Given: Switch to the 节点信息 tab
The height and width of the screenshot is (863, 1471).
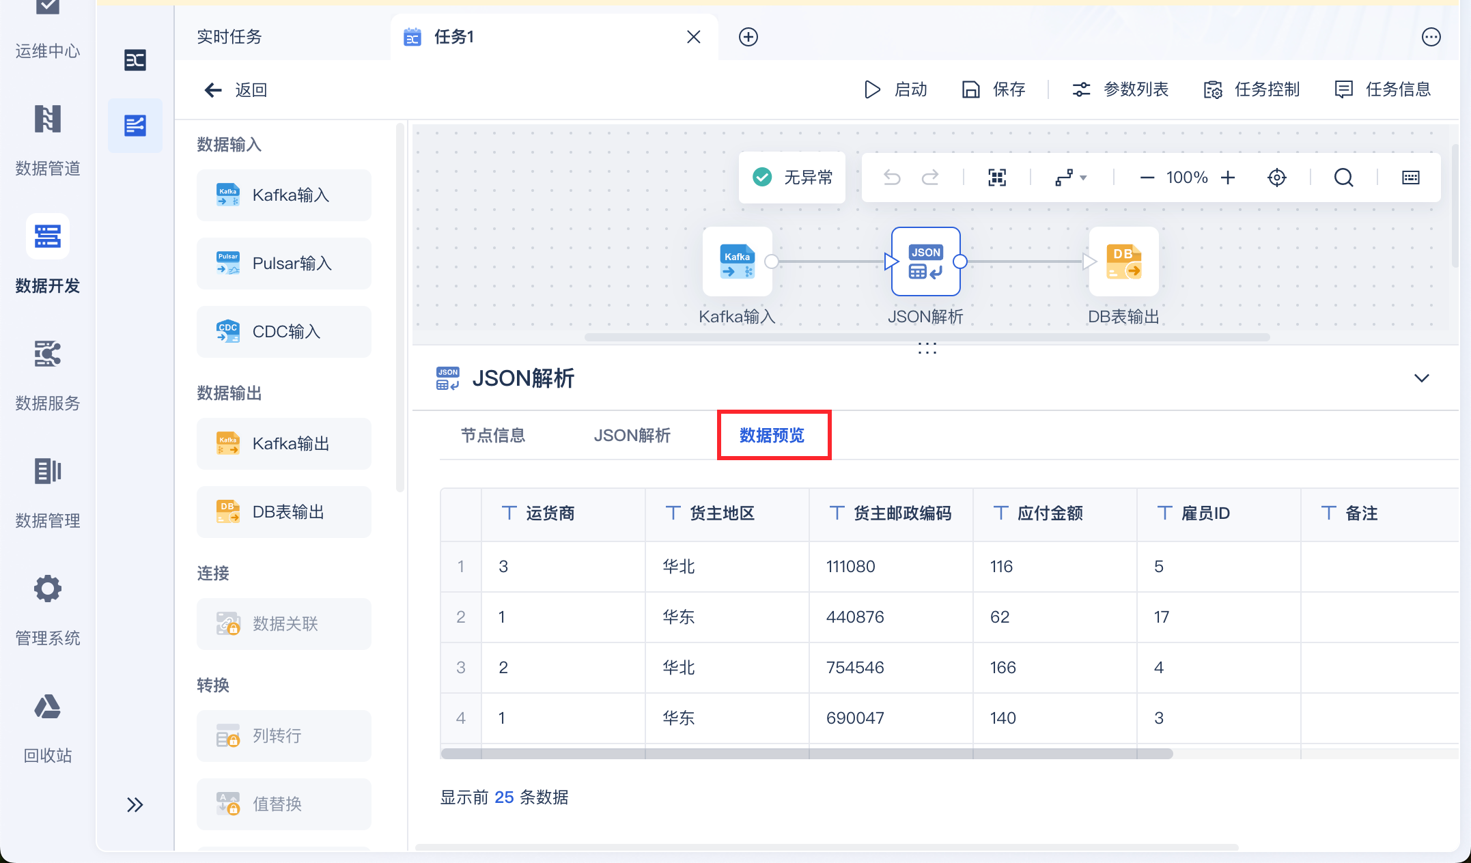Looking at the screenshot, I should tap(493, 436).
